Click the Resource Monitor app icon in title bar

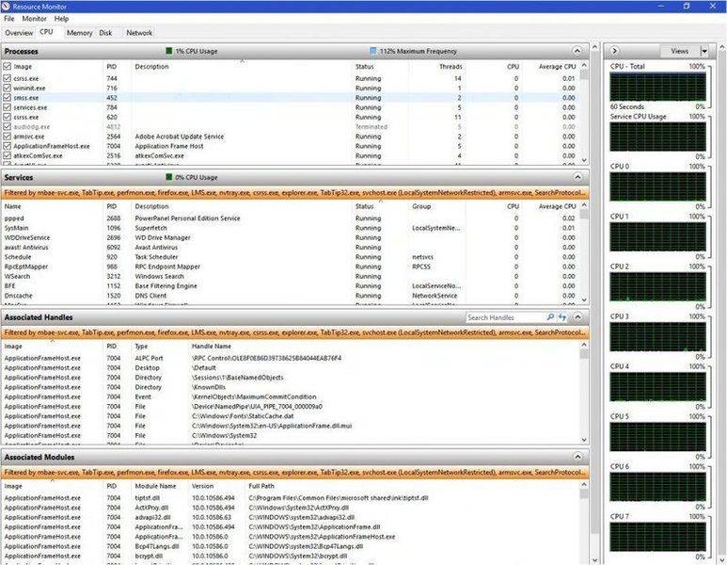point(6,6)
